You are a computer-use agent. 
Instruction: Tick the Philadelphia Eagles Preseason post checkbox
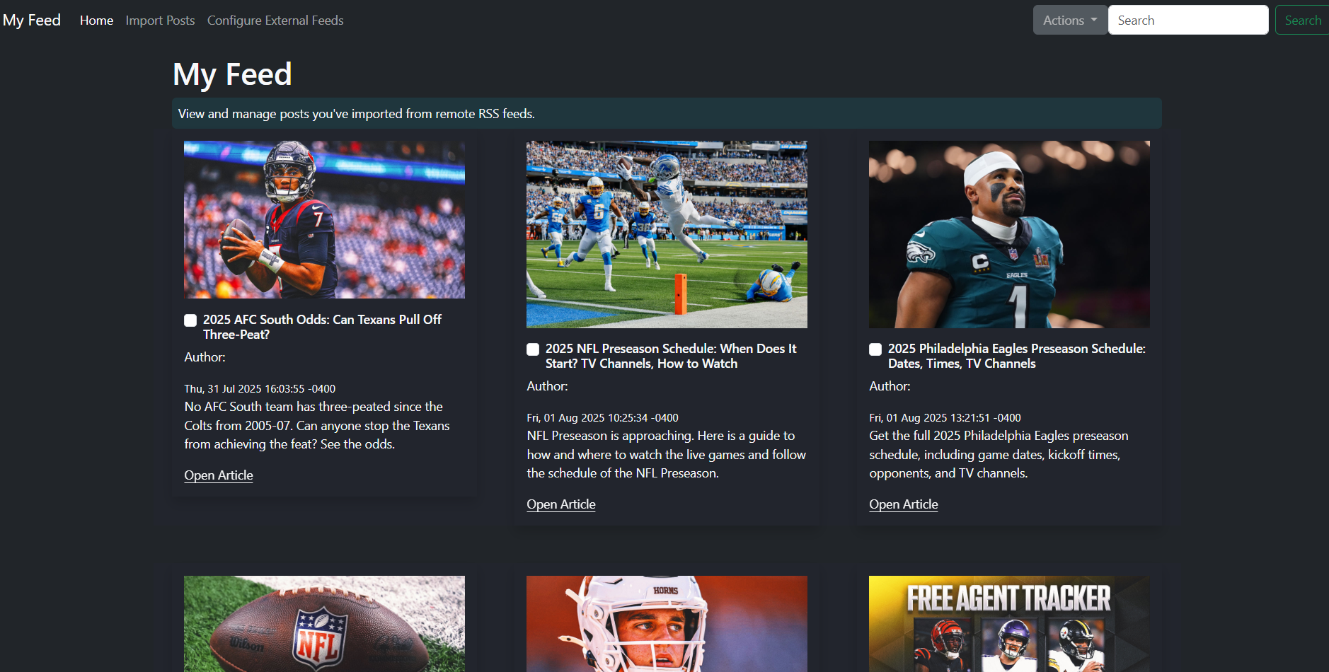click(x=875, y=349)
